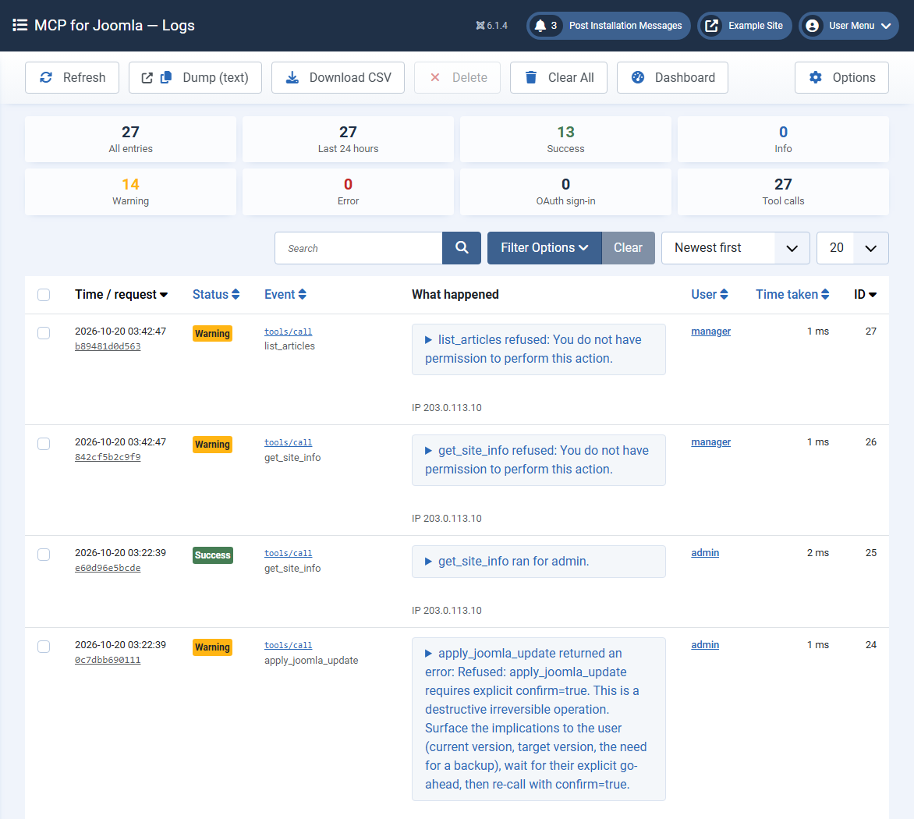The width and height of the screenshot is (914, 819).
Task: Open notifications bell icon
Action: point(540,26)
